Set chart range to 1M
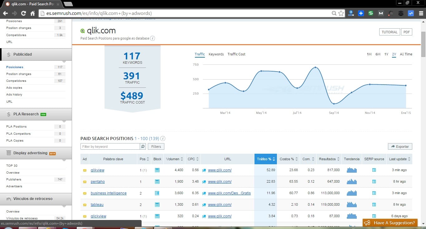This screenshot has width=426, height=229. [x=369, y=54]
